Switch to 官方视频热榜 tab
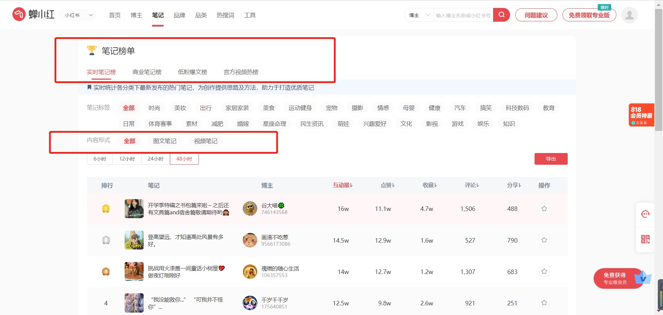Viewport: 663px width, 315px height. pyautogui.click(x=241, y=72)
